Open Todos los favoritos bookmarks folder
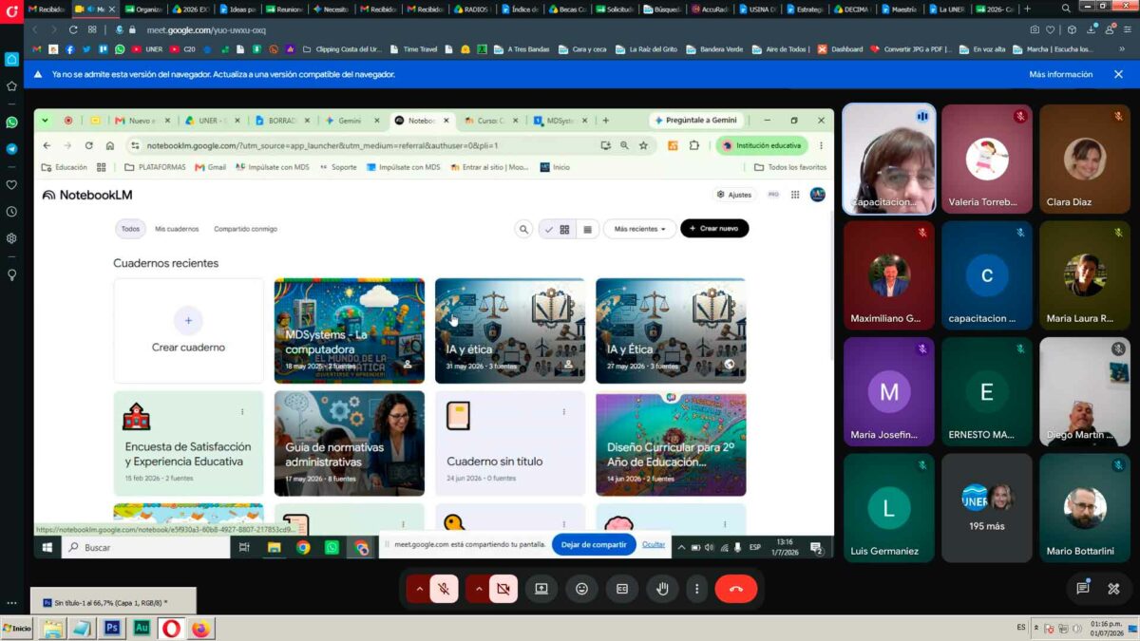 [790, 167]
